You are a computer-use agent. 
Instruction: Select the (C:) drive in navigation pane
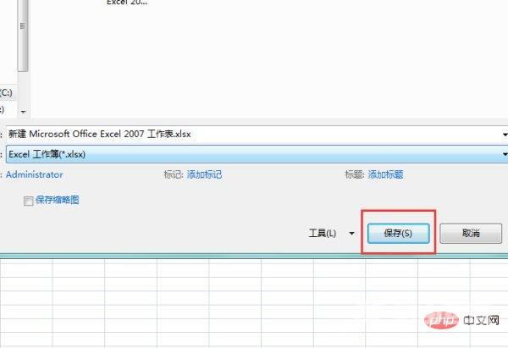pos(6,90)
